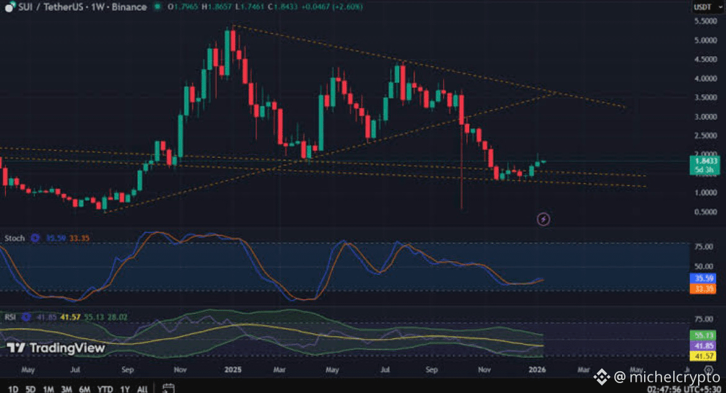Click the green 55.13 RSI value tag
Viewport: 726px width, 393px height.
[703, 335]
